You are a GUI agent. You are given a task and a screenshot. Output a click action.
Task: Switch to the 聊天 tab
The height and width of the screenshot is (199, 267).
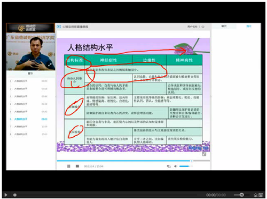[x=224, y=26]
